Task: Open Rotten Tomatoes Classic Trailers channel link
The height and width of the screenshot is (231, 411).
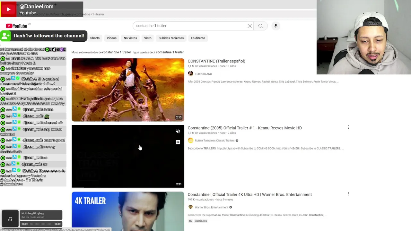Action: [214, 141]
